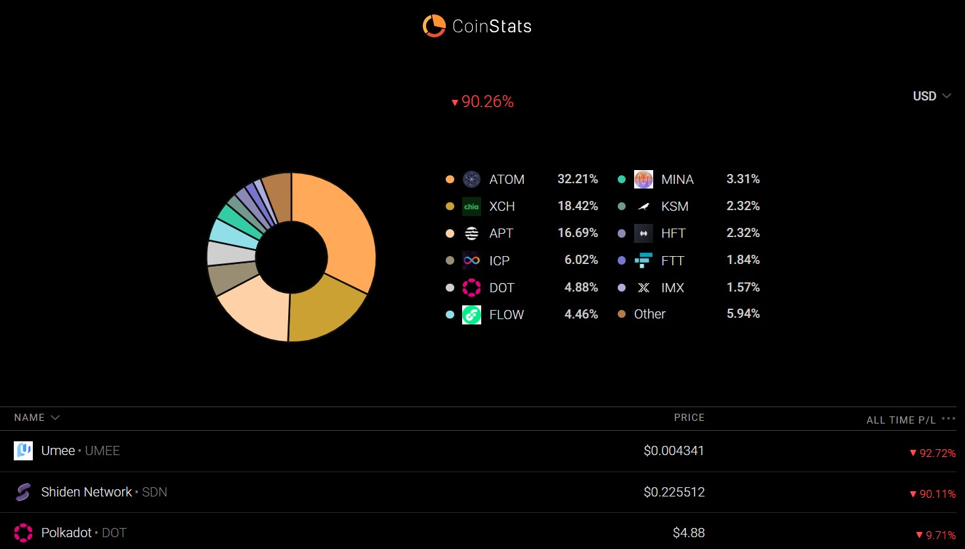Click the XCH chia coin icon
The image size is (965, 549).
tap(471, 206)
